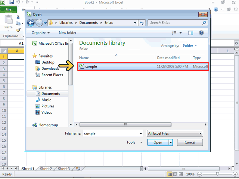Click the Documents breadcrumb in address bar

pyautogui.click(x=89, y=23)
